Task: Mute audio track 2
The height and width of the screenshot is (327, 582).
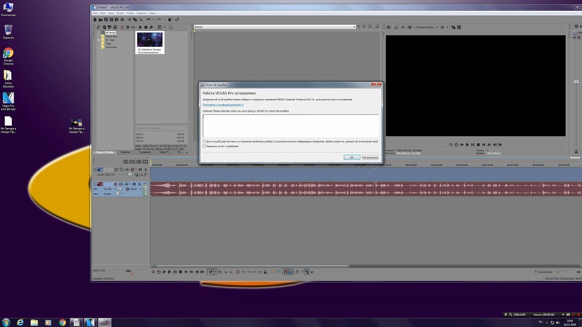Action: 134,184
